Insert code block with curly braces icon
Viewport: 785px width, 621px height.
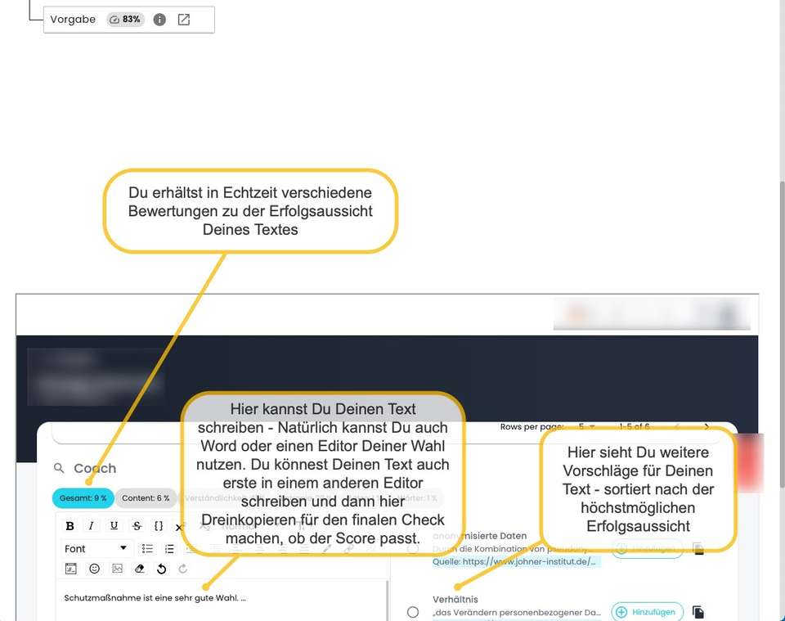point(159,526)
